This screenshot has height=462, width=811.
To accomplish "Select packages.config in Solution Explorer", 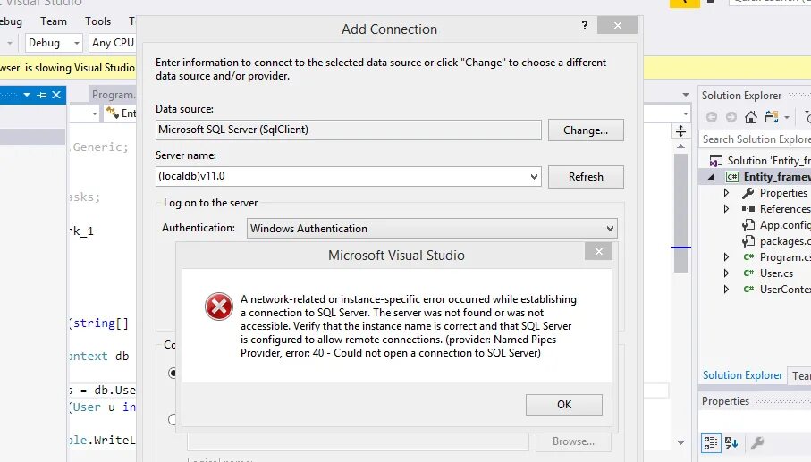I will tap(784, 241).
